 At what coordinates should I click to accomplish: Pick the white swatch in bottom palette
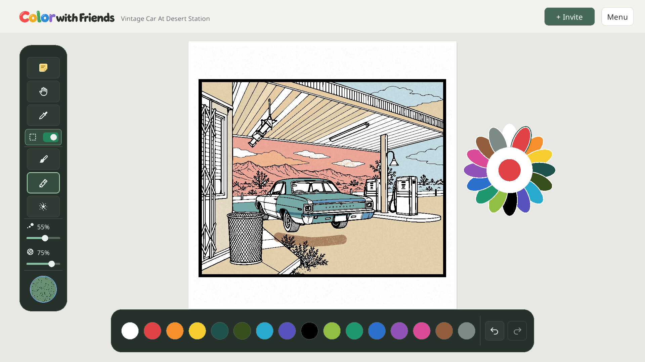tap(130, 331)
